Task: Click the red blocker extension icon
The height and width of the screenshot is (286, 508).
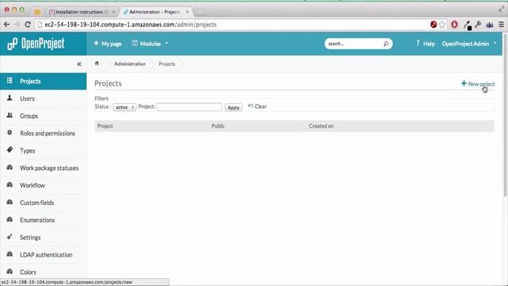Action: pyautogui.click(x=433, y=25)
